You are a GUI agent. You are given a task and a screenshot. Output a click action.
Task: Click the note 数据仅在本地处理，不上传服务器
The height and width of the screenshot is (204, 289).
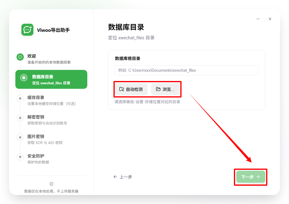[x=51, y=191]
